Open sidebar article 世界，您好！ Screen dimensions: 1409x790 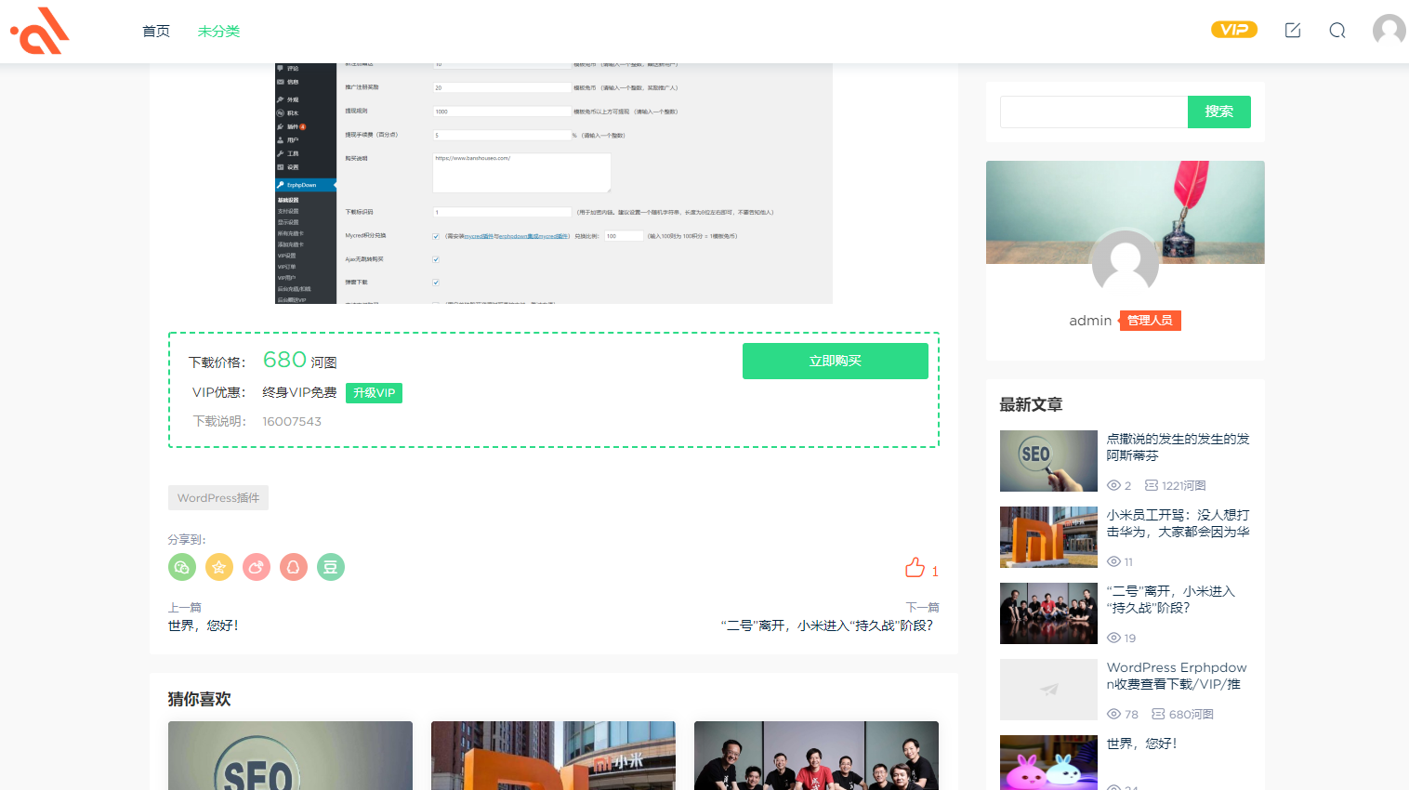[1142, 744]
